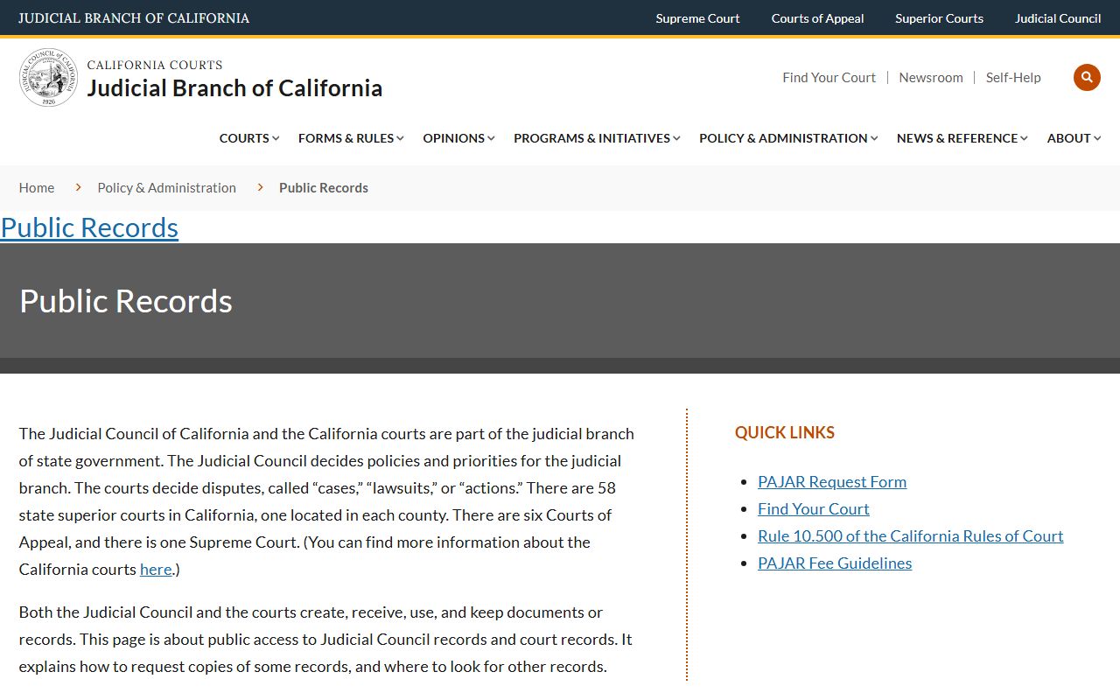
Task: Go to Supreme Court in top bar
Action: pyautogui.click(x=697, y=18)
